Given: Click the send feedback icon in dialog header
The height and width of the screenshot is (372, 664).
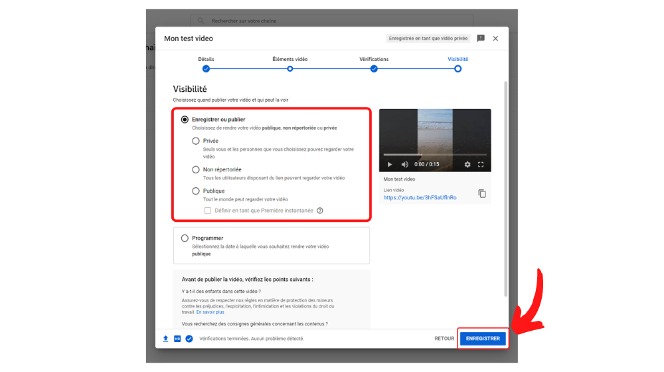Looking at the screenshot, I should [481, 39].
